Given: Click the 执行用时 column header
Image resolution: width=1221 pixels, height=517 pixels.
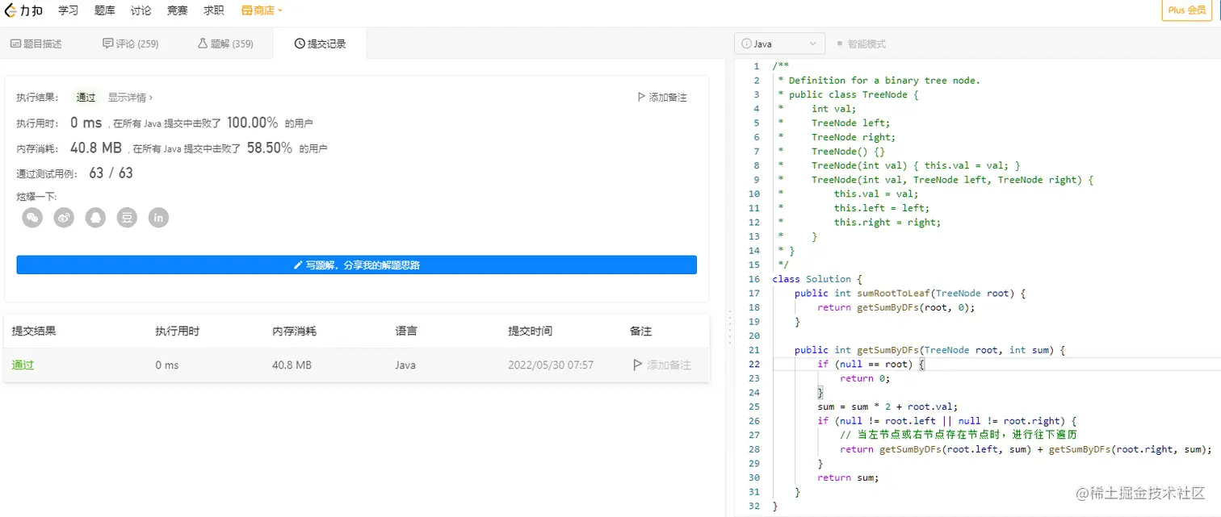Looking at the screenshot, I should (178, 331).
